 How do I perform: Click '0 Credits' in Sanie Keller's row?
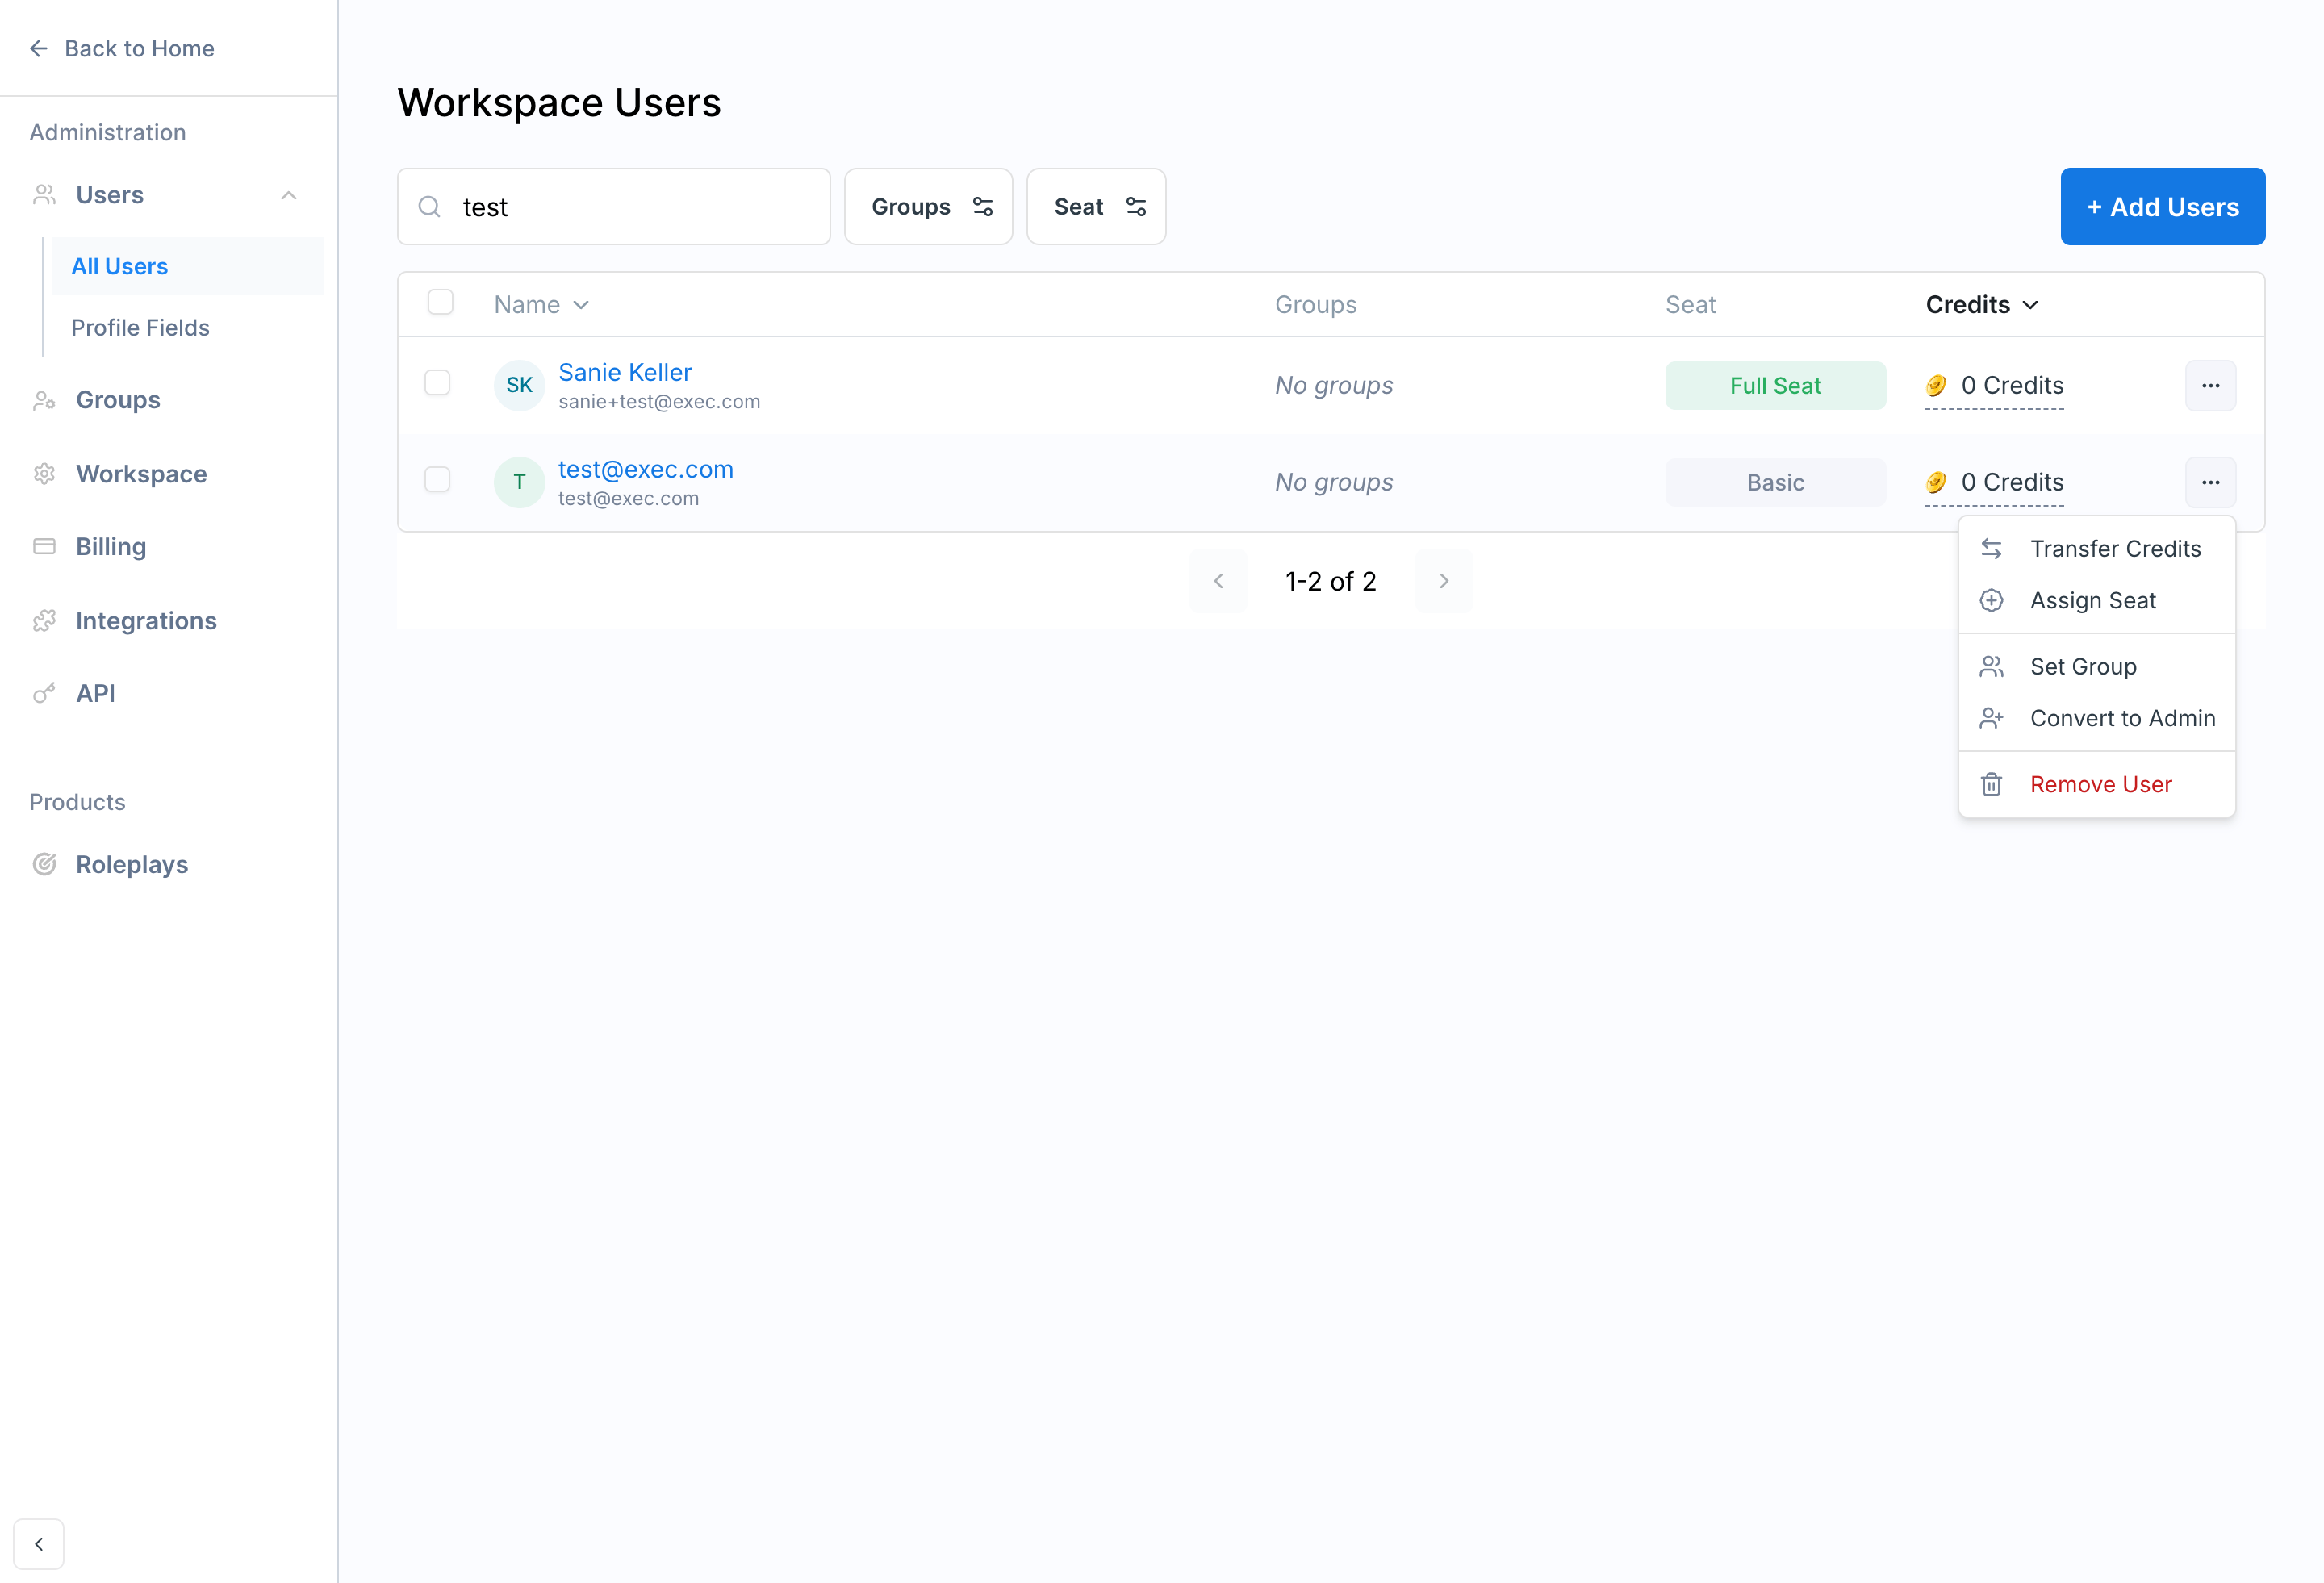coord(2012,386)
